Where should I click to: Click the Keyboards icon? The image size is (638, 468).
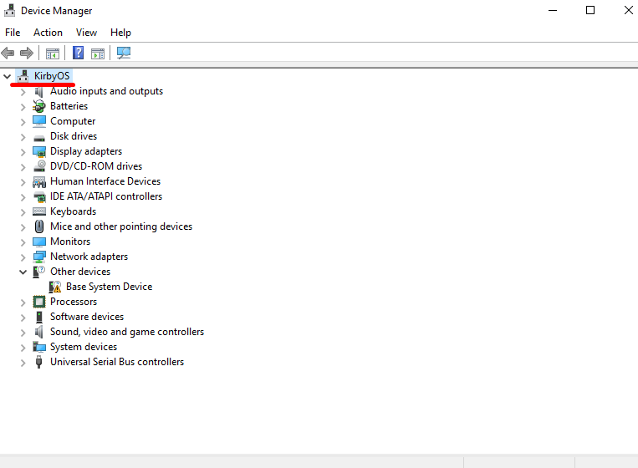[39, 211]
